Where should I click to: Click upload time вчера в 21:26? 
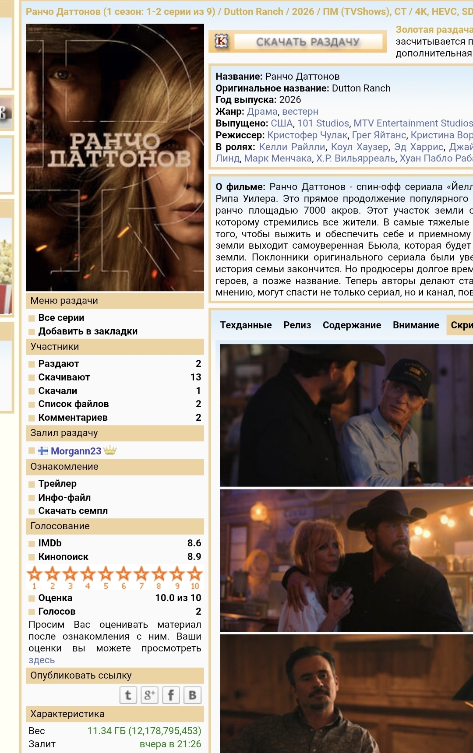tap(170, 744)
